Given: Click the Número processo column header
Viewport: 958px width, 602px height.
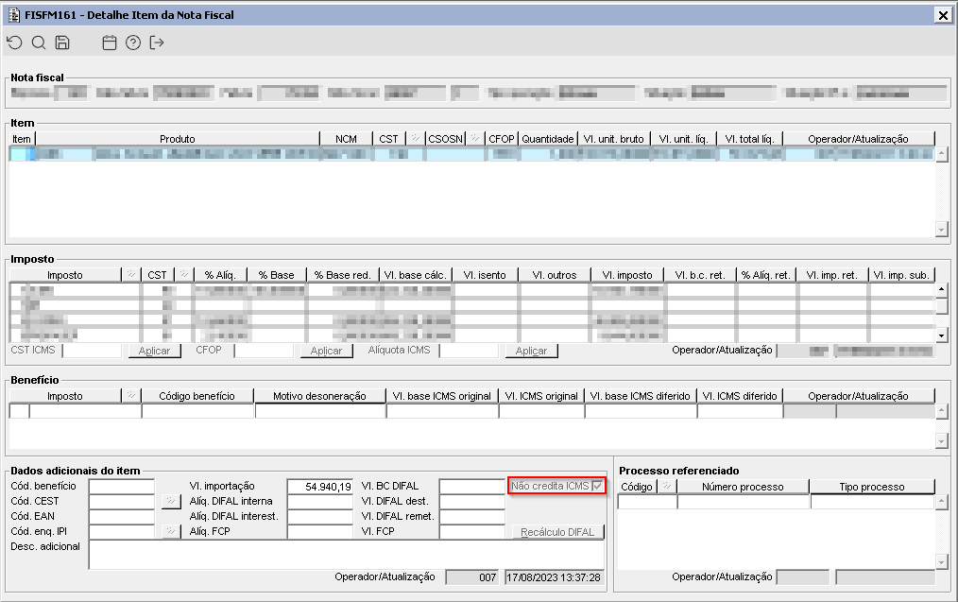Looking at the screenshot, I should click(x=743, y=487).
